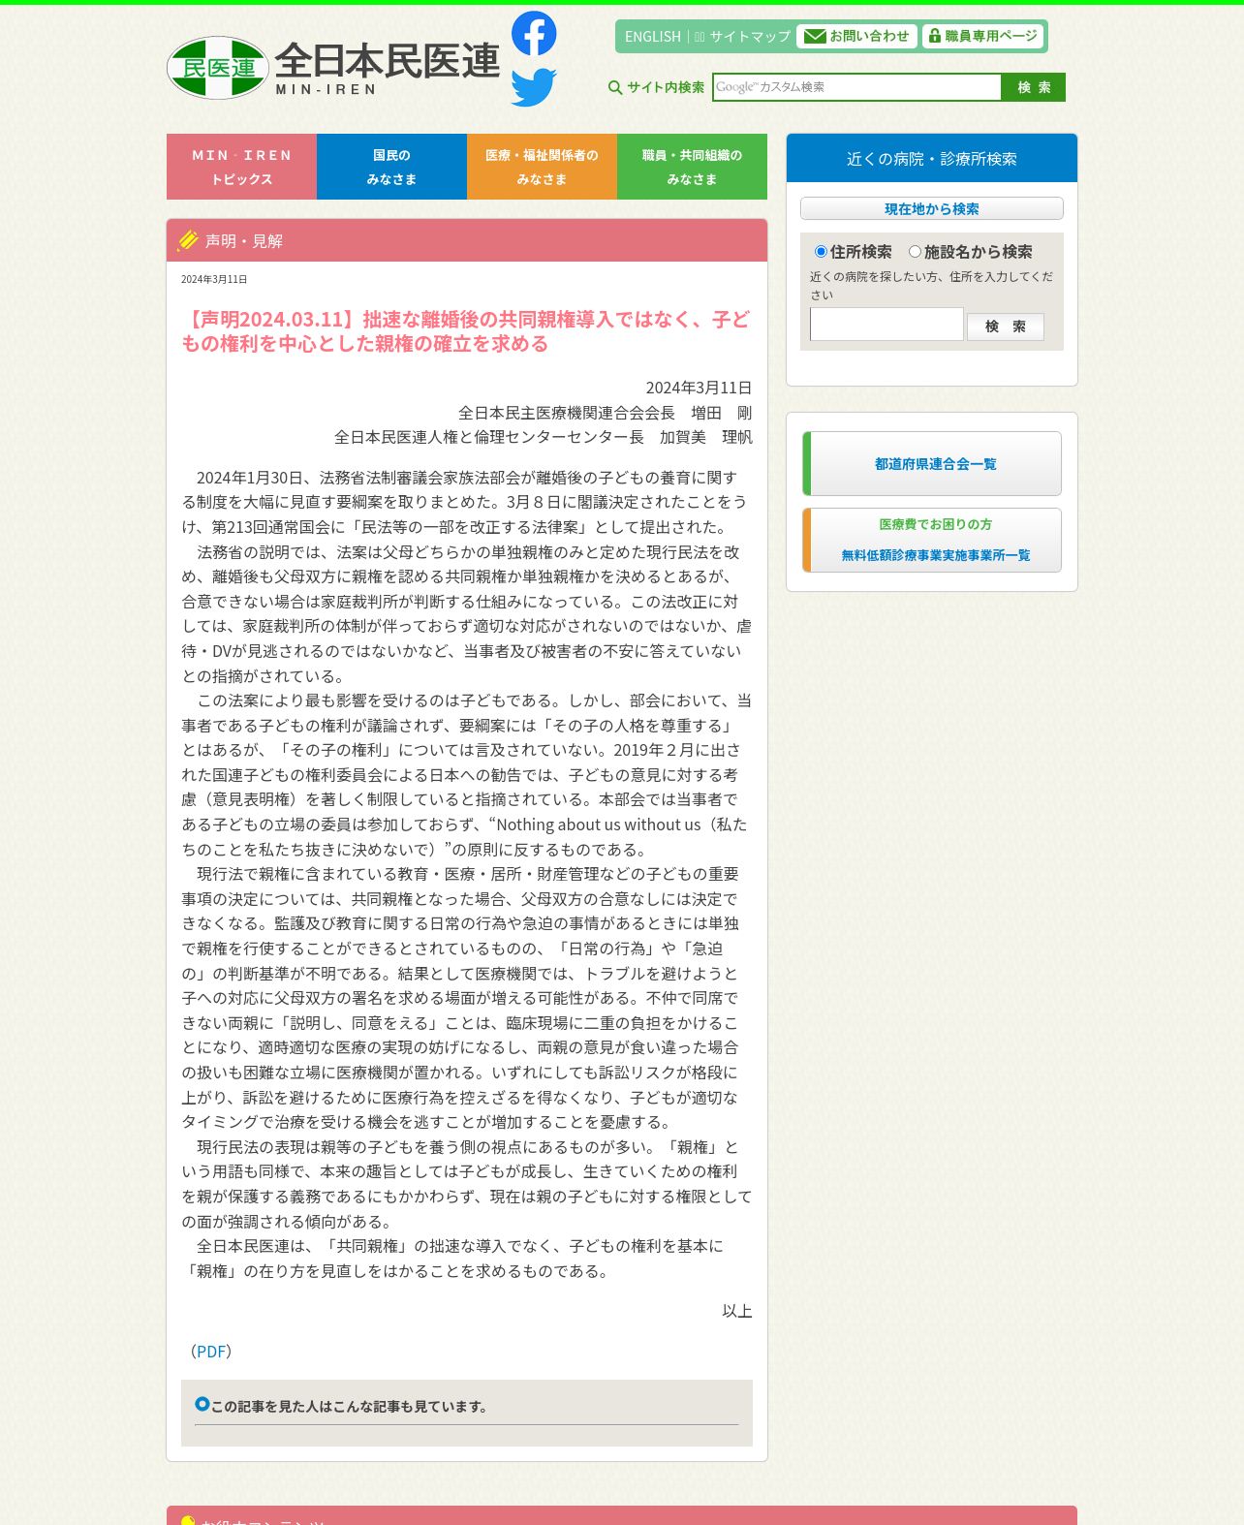Click the blue circle bullet before この記事を見た人
This screenshot has width=1244, height=1525.
[202, 1404]
